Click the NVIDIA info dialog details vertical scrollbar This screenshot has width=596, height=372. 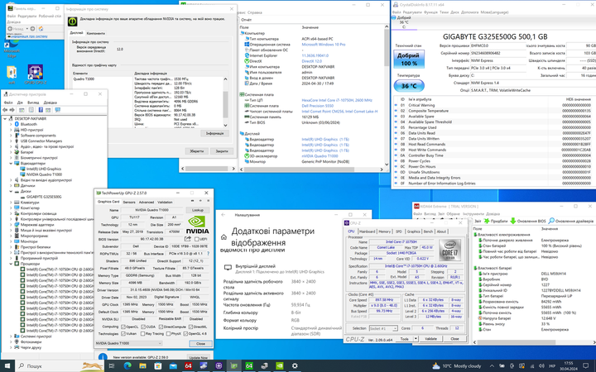click(x=225, y=102)
